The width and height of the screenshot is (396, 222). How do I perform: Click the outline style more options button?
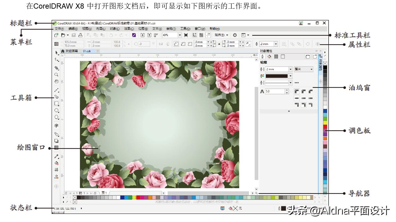(297, 83)
